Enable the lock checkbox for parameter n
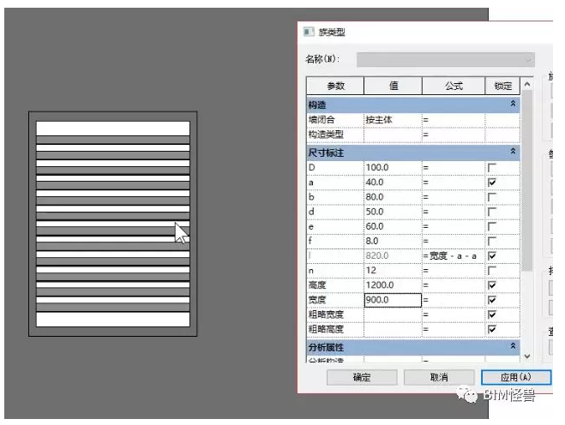This screenshot has width=565, height=425. (491, 270)
